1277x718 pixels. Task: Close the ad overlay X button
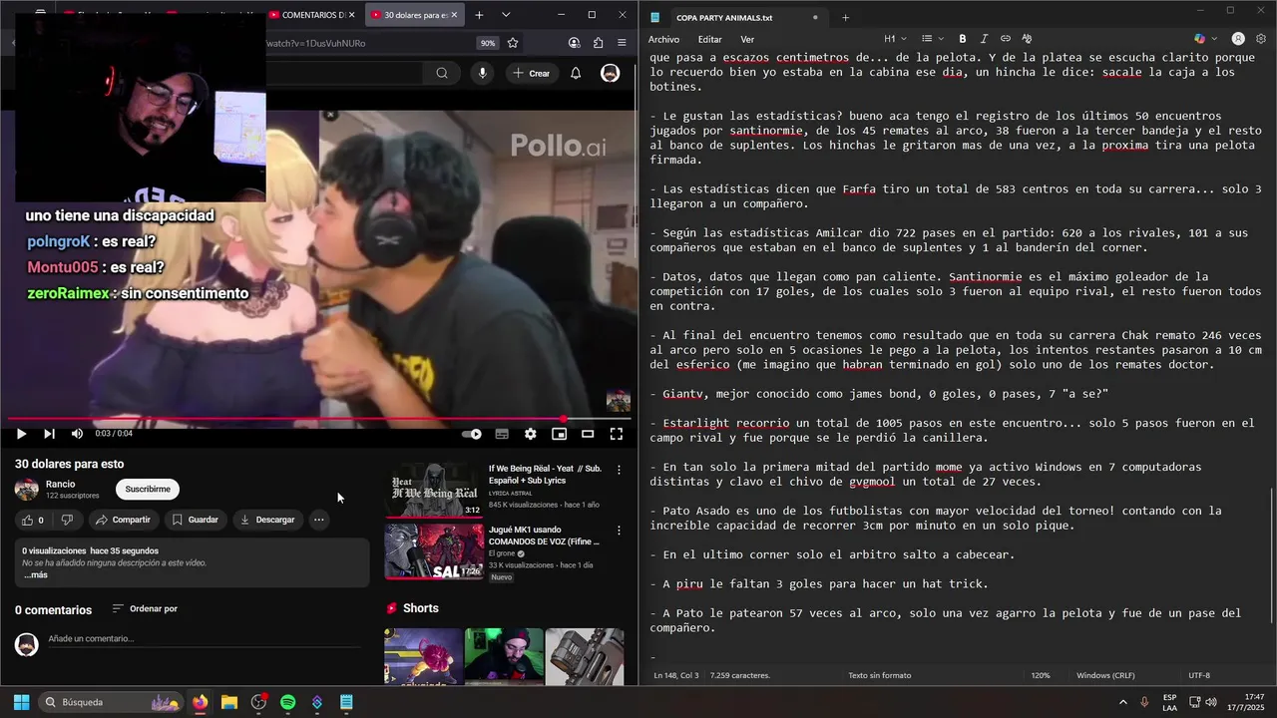coord(330,115)
